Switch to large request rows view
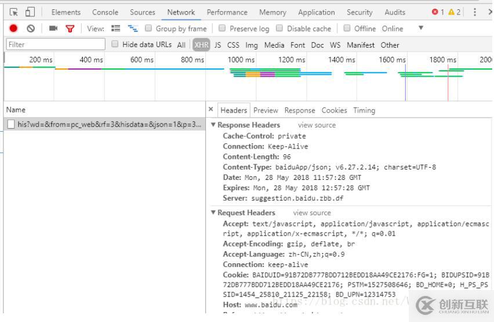This screenshot has height=322, width=494. [x=115, y=28]
